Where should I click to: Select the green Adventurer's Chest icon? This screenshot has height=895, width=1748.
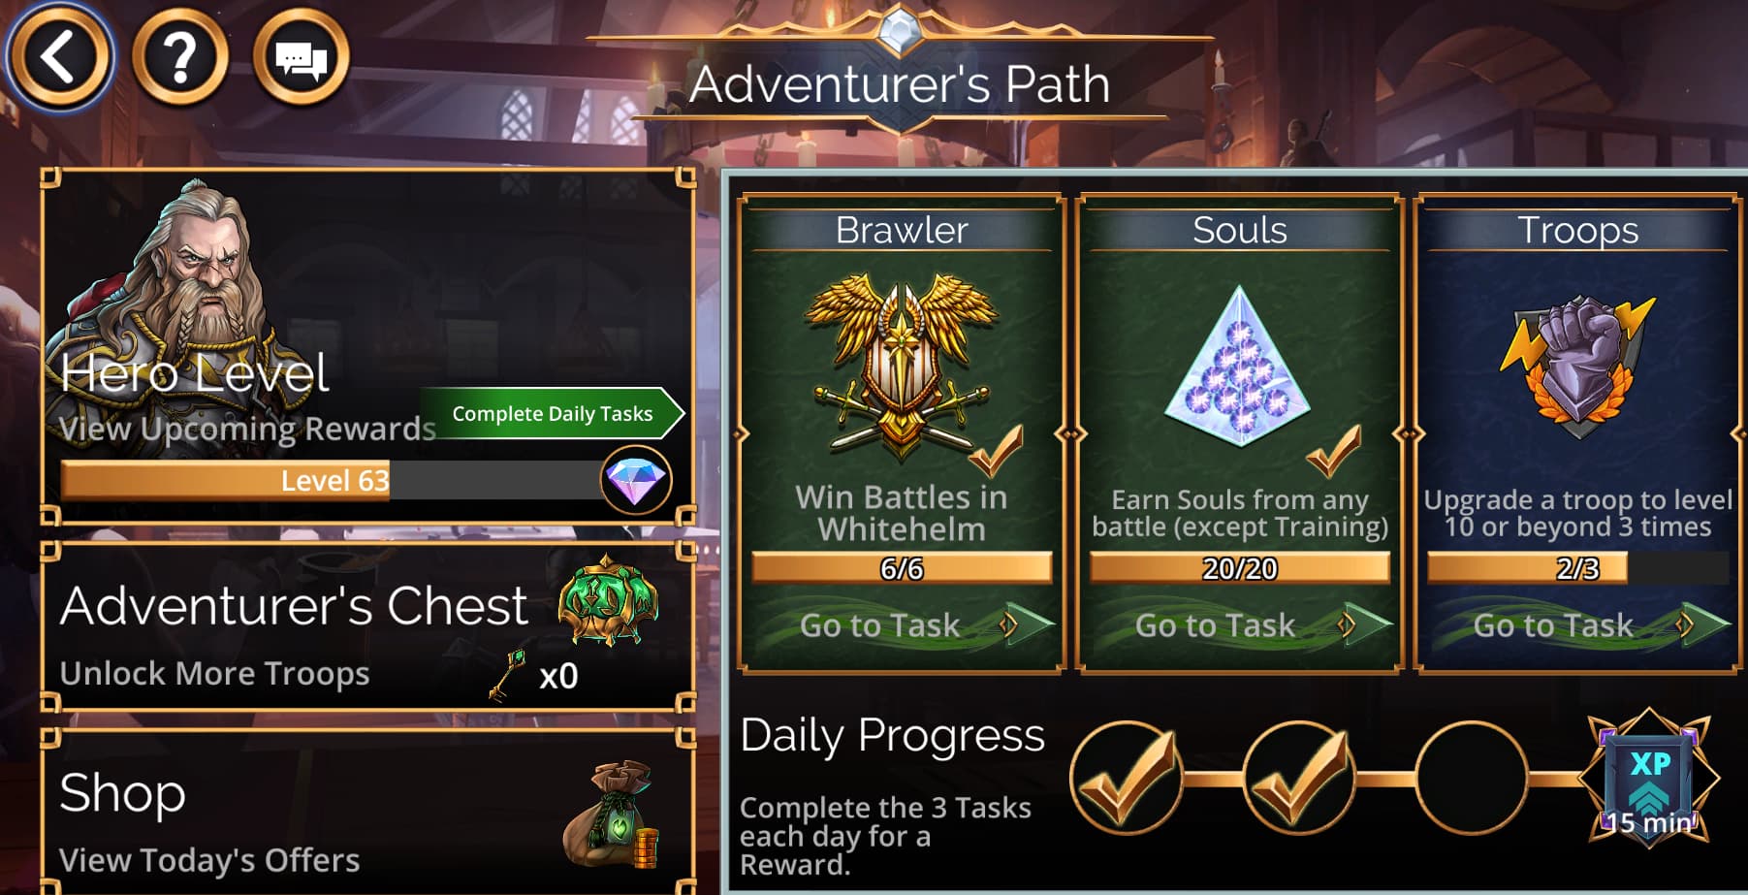[x=608, y=601]
